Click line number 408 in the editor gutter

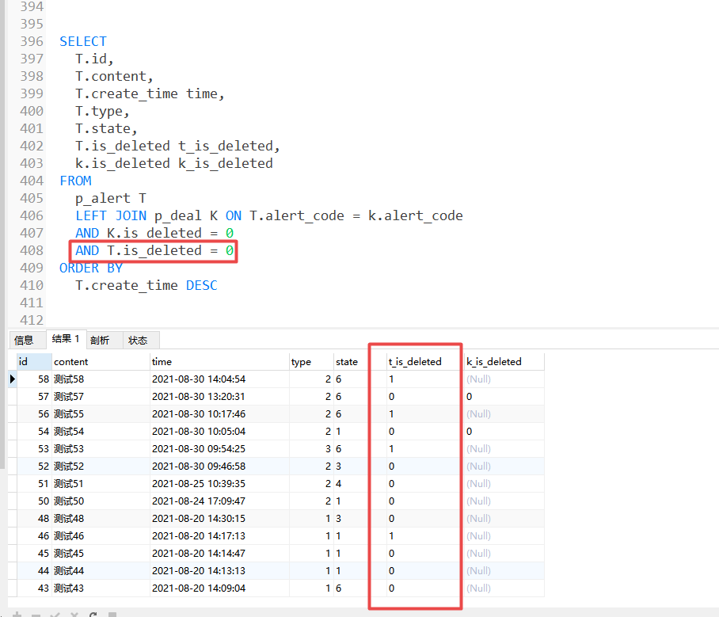[x=31, y=250]
